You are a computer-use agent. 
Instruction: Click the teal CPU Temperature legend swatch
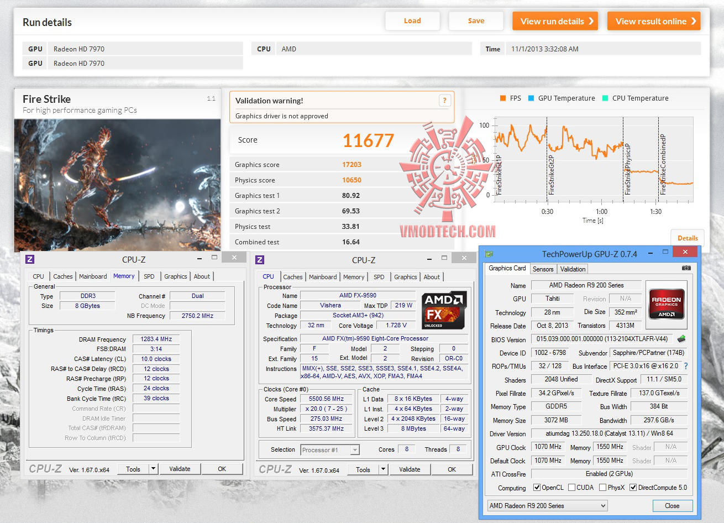point(605,98)
